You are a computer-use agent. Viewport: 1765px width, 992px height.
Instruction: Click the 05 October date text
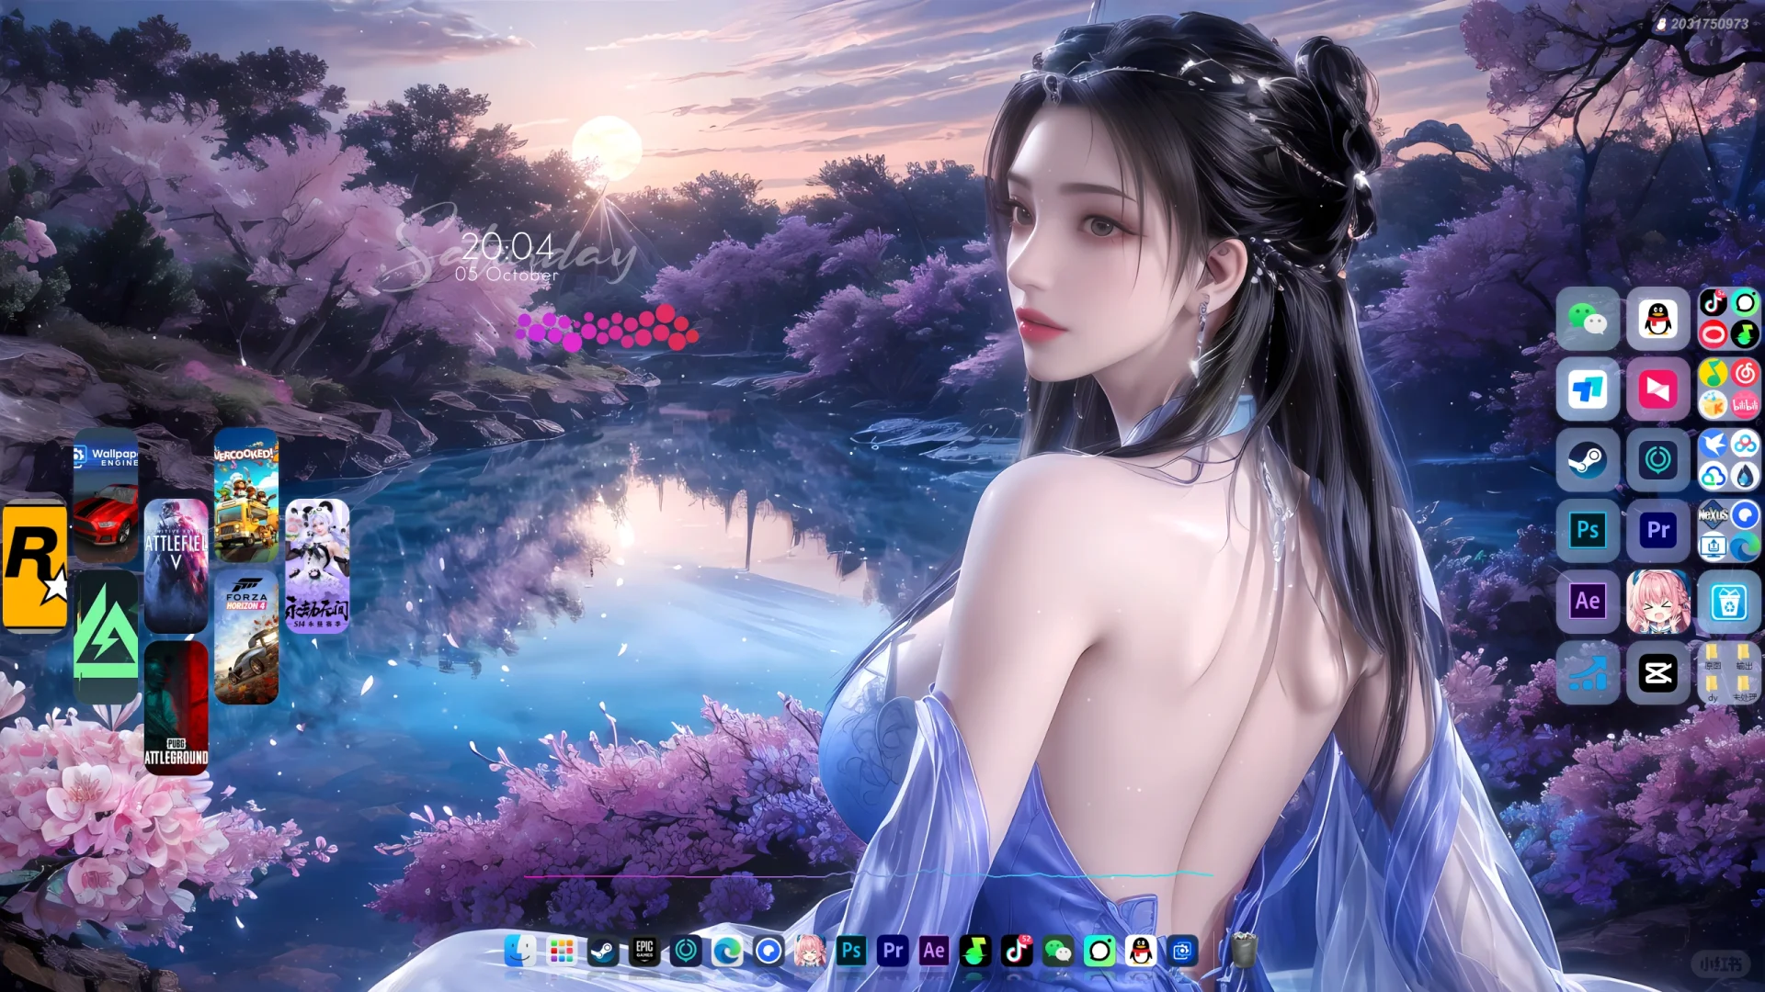(507, 274)
